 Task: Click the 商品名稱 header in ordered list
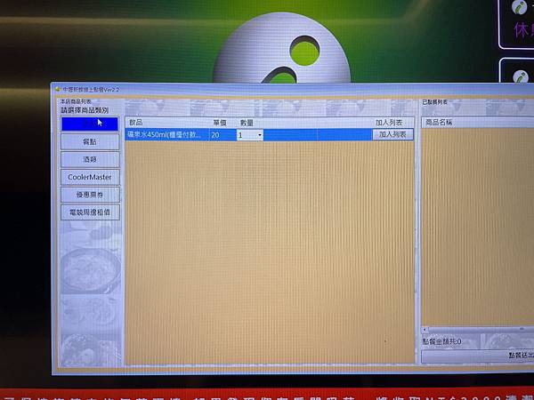(x=439, y=122)
